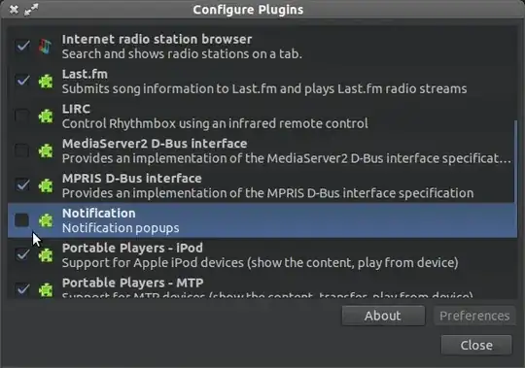Click the Last.fm plugin puzzle icon
The width and height of the screenshot is (525, 368).
[x=46, y=82]
